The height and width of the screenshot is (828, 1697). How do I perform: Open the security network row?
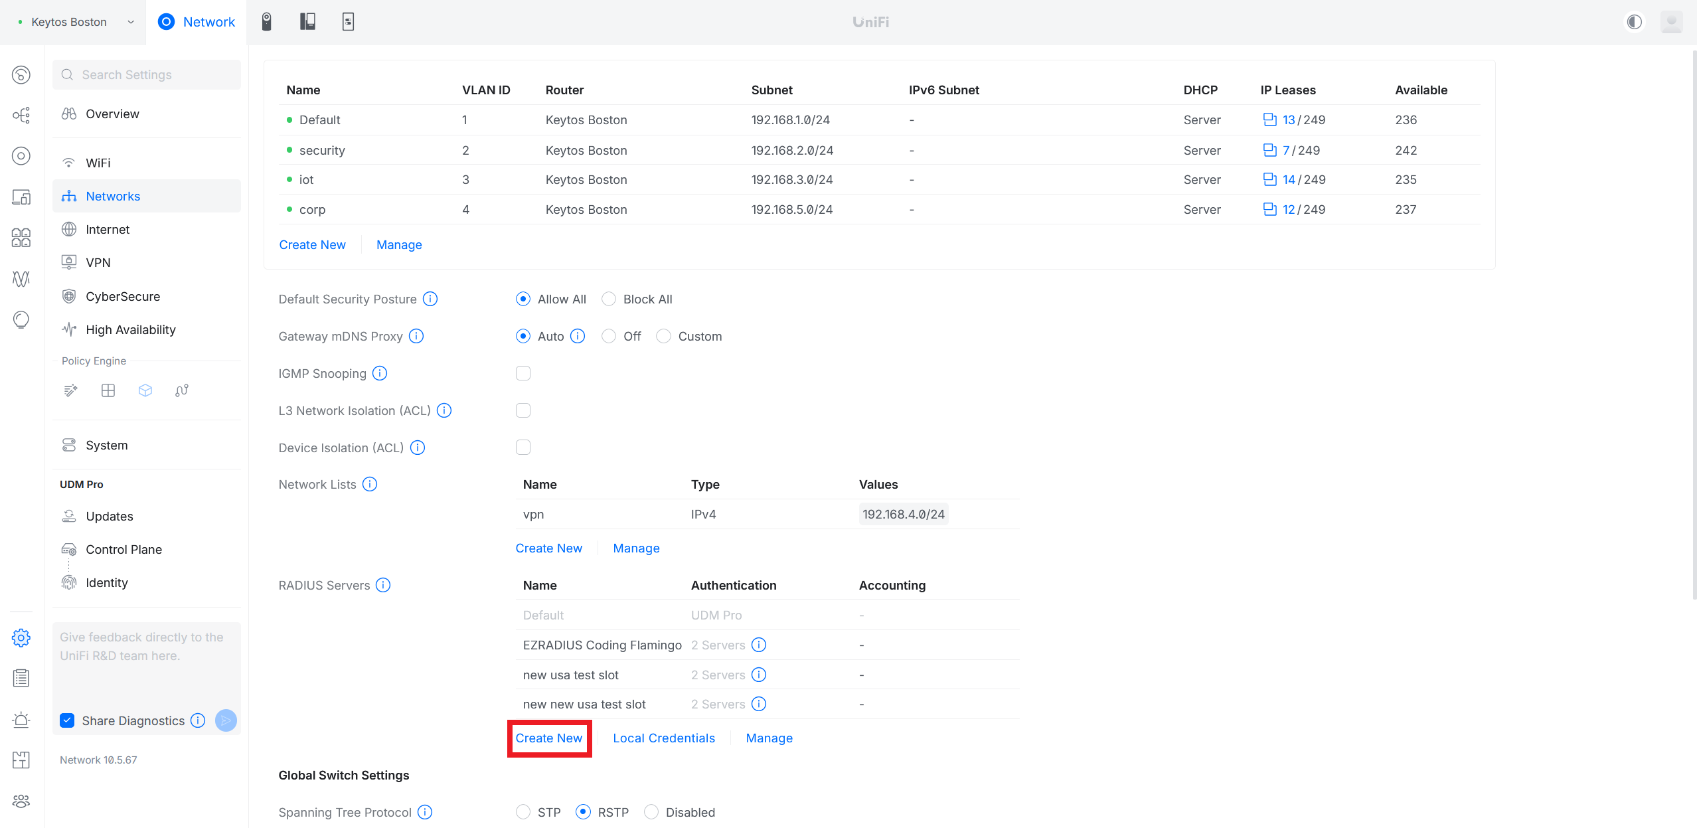[x=880, y=150]
